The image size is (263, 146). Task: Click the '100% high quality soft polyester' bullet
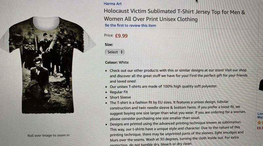(x=163, y=86)
